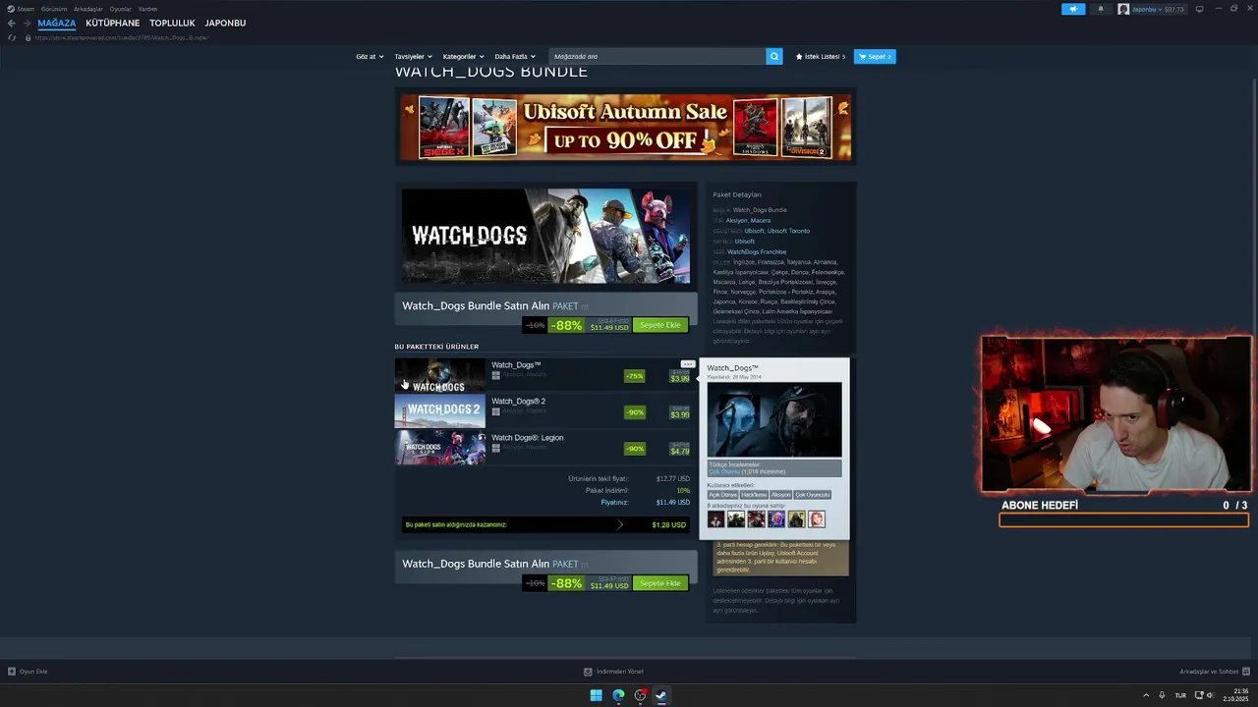This screenshot has height=707, width=1258.
Task: Click the Ubisoft Toronto developer link
Action: (788, 231)
